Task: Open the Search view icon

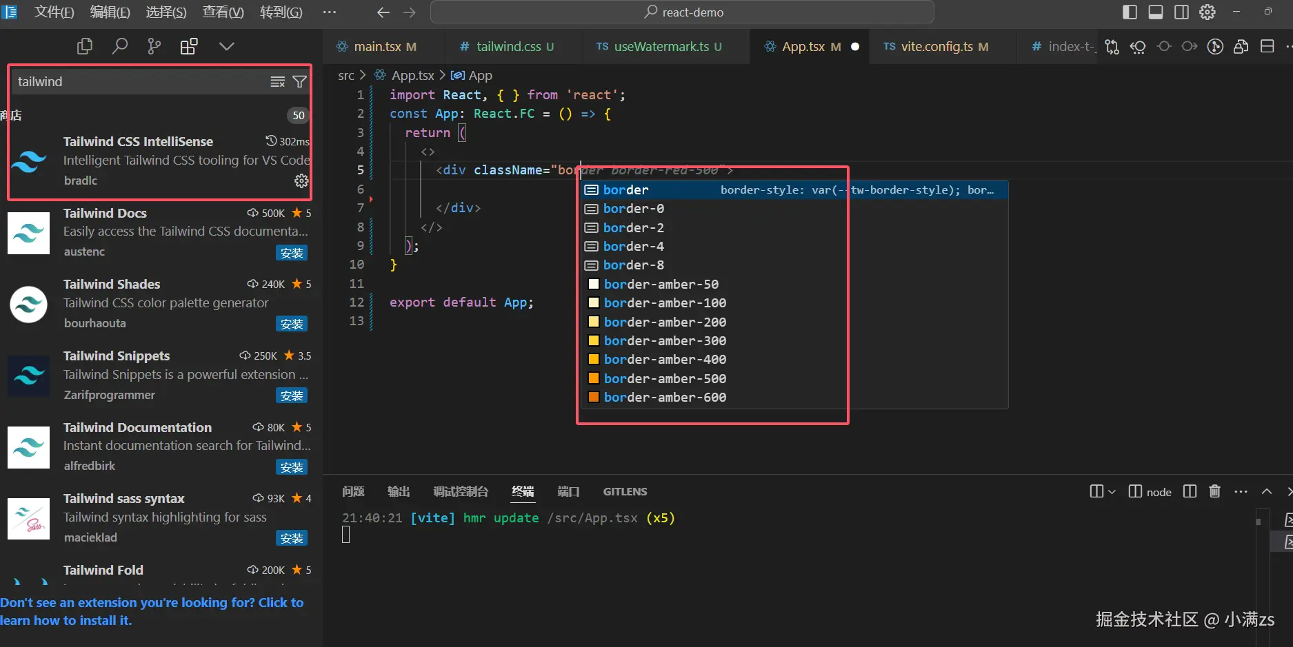Action: 120,46
